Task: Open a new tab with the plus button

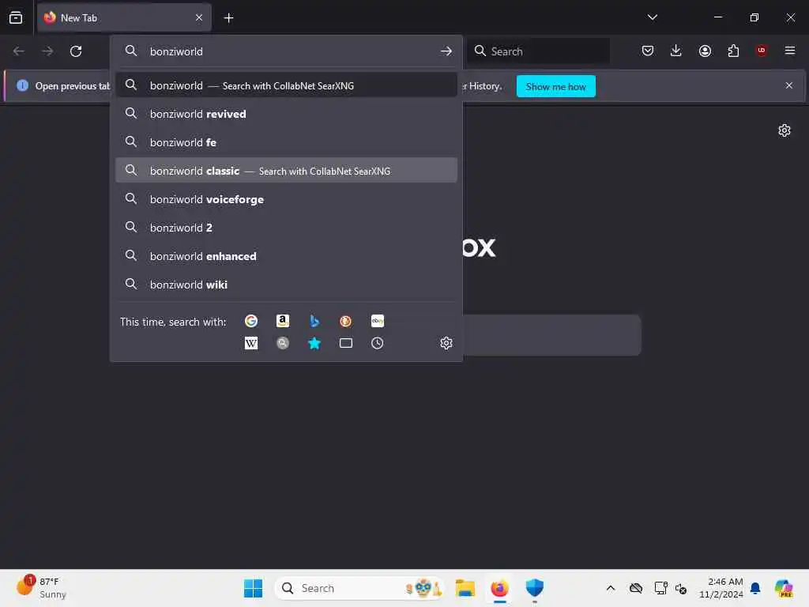Action: (228, 18)
